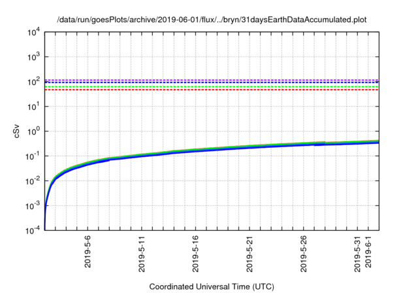
Task: Click the 10^-2 y-axis label
Action: click(33, 181)
